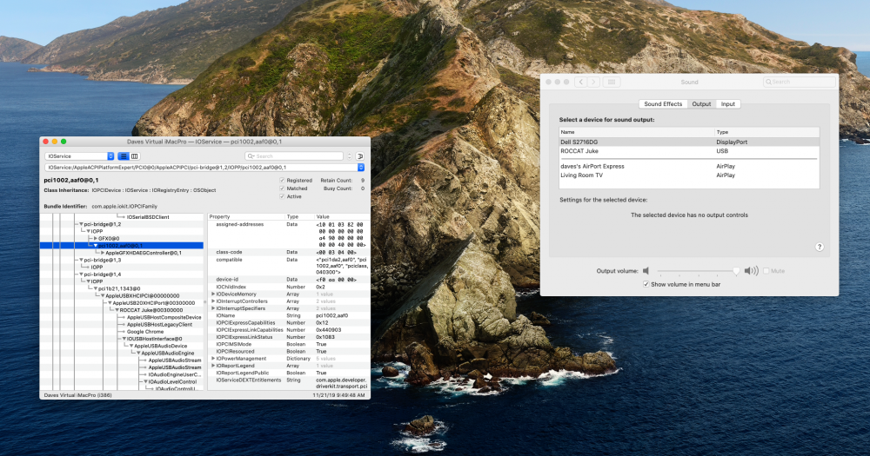Show all preferences grid icon
This screenshot has height=456, width=870.
612,82
